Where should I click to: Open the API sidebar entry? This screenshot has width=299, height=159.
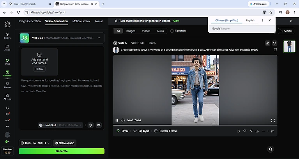pyautogui.click(x=7, y=127)
